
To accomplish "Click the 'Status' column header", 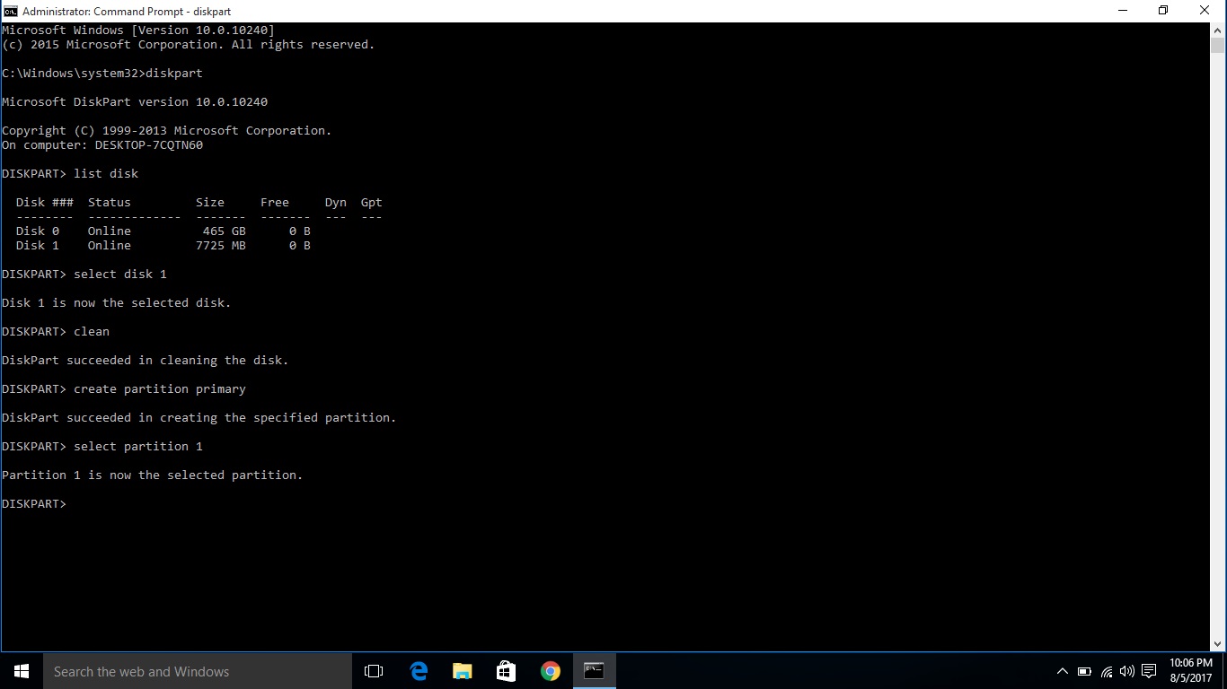I will click(x=110, y=202).
